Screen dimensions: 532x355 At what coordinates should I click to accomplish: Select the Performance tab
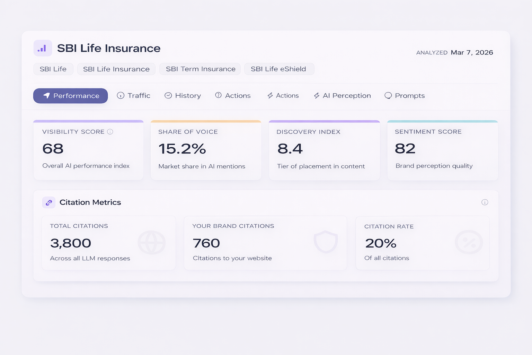(x=70, y=96)
